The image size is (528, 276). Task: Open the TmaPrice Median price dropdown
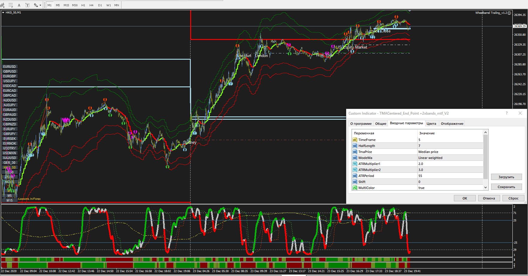450,152
